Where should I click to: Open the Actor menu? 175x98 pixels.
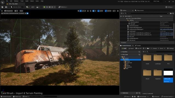[x=37, y=1]
